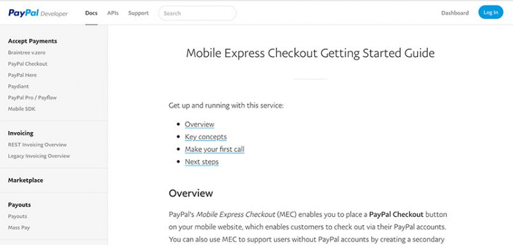Viewport: 513px width, 245px height.
Task: Go to the Support menu item
Action: pyautogui.click(x=139, y=13)
